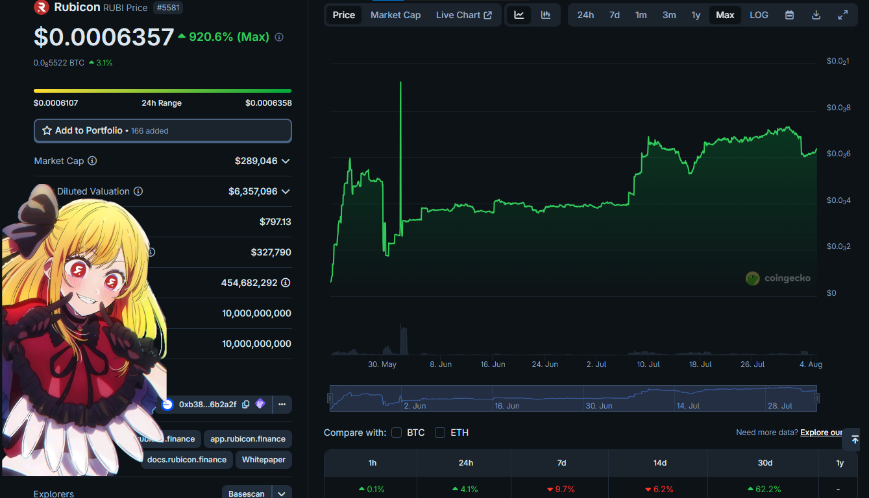This screenshot has width=869, height=498.
Task: Click the Rubicon coin logo icon
Action: click(x=41, y=7)
